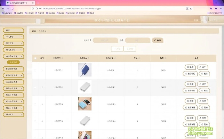
Task: Toggle the select-all checkbox in table header
Action: [x=35, y=58]
